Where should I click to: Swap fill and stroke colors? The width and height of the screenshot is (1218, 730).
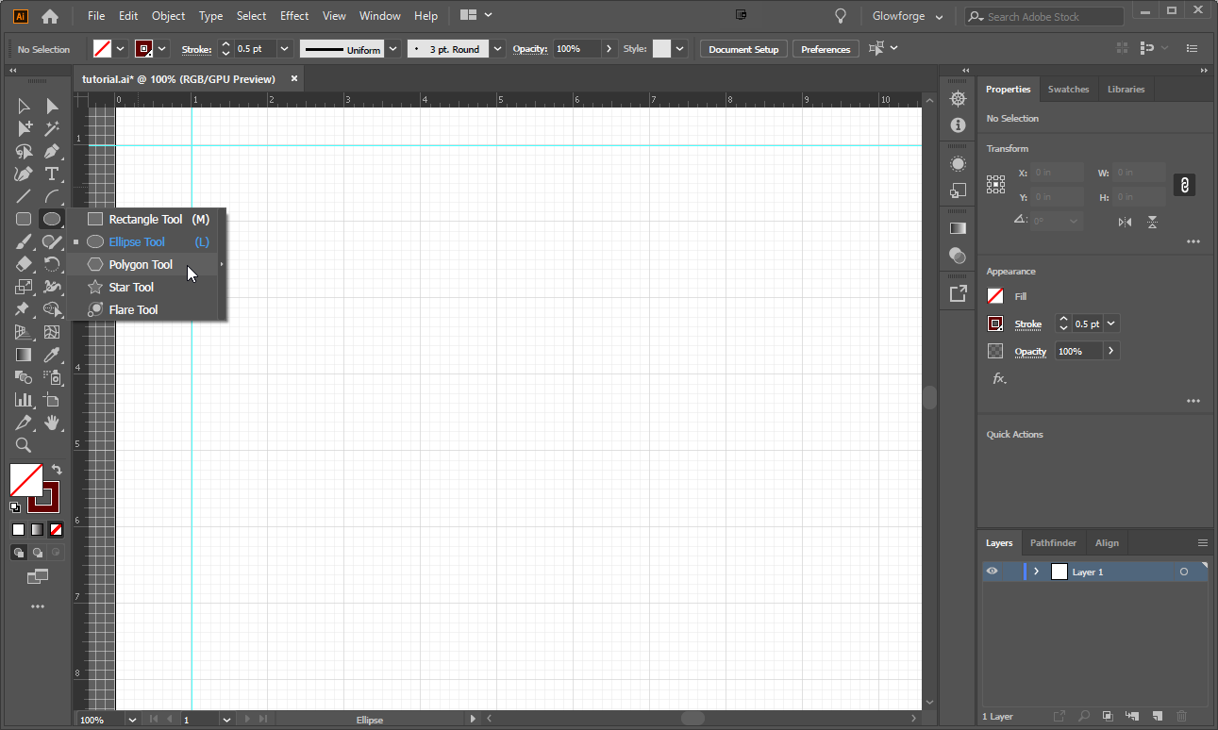(57, 469)
